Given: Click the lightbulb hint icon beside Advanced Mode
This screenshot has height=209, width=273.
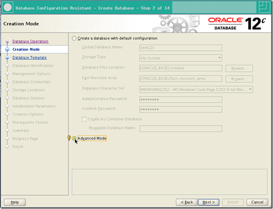Looking at the screenshot, I should pos(69,138).
